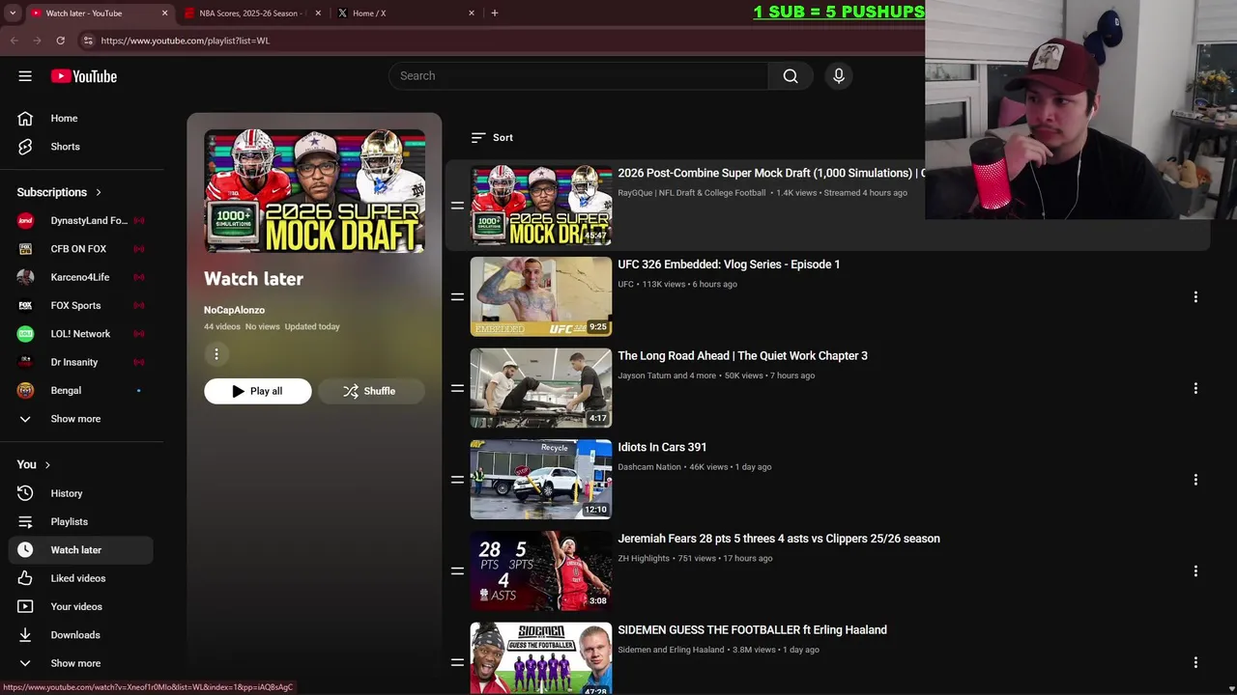
Task: Open the YouTube guide hamburger menu
Action: point(25,76)
